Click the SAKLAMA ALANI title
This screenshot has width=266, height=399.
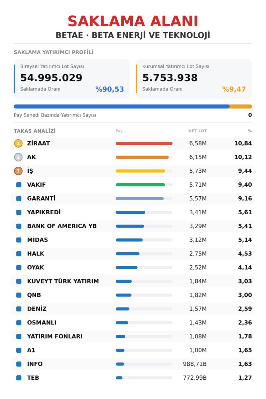(133, 21)
